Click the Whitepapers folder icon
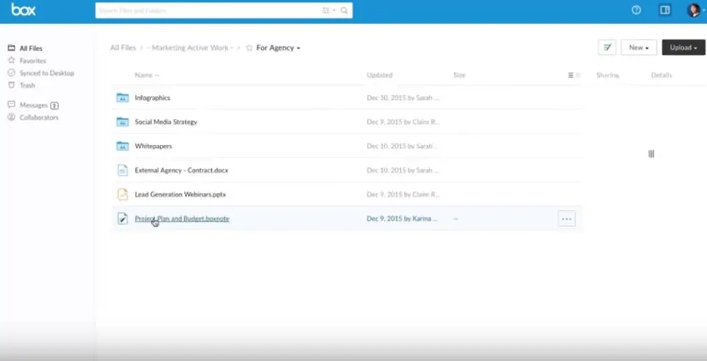707x361 pixels. tap(122, 146)
